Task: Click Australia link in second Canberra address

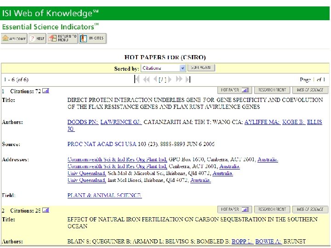Action: [x=230, y=166]
